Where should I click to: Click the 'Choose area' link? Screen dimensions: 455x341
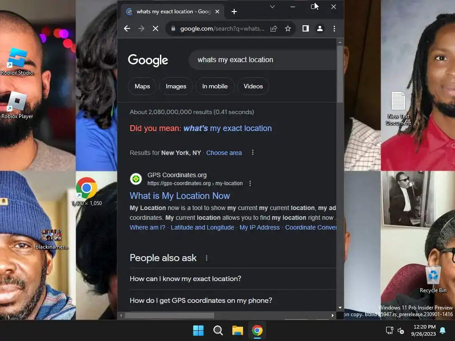coord(224,153)
